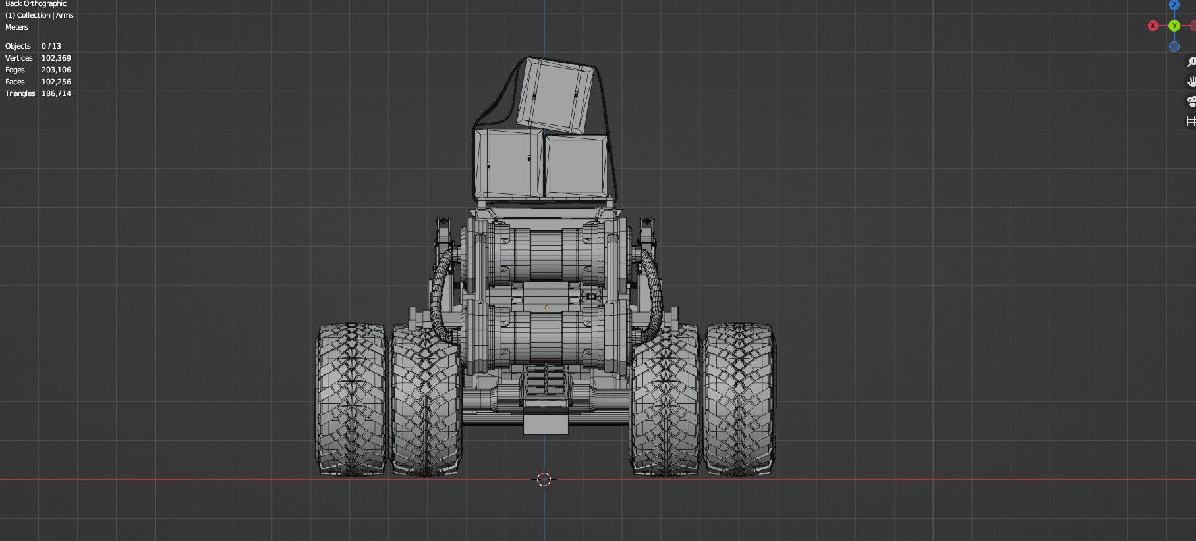Click the 'Back Orthographic' view label

coord(36,3)
